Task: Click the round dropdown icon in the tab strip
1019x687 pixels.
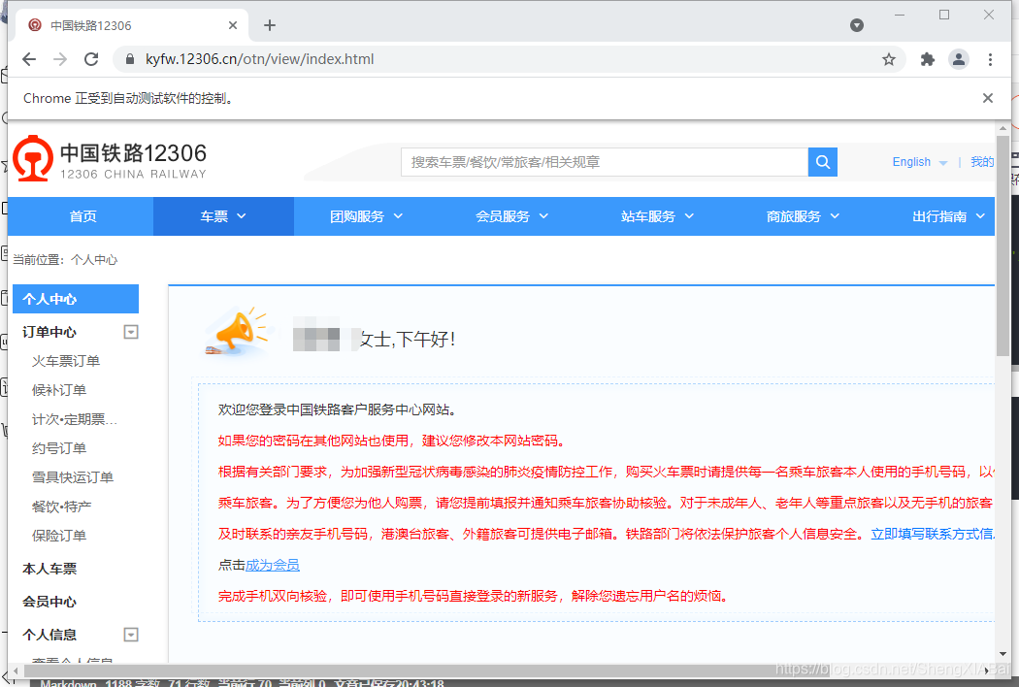Action: [x=857, y=25]
